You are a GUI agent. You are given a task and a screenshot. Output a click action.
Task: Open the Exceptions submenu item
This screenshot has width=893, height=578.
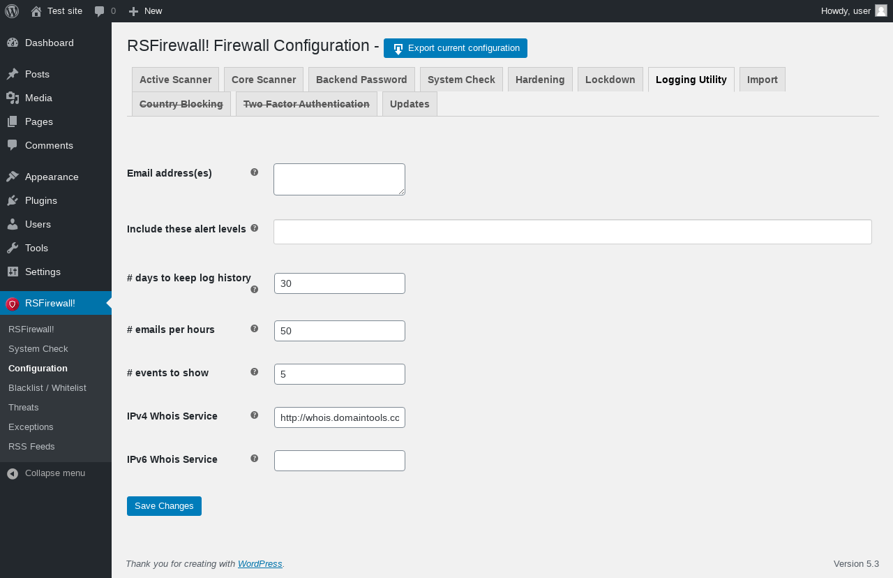coord(31,427)
